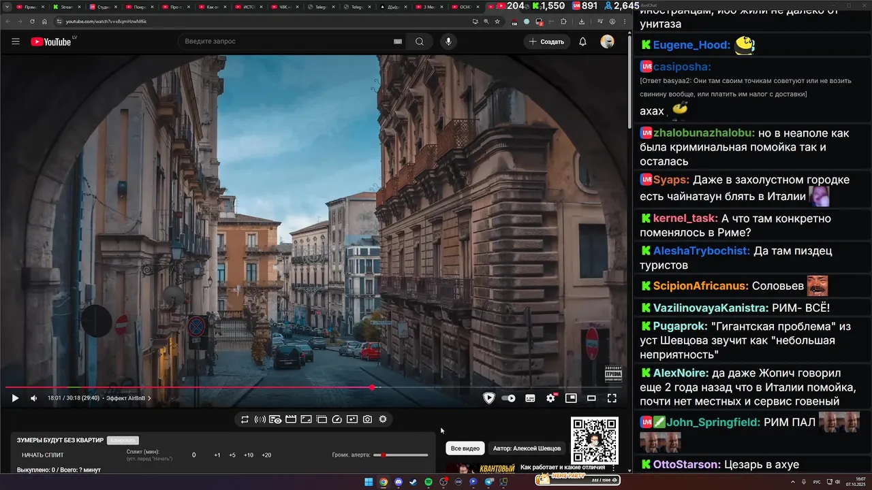The image size is (872, 490).
Task: Open Discord from the taskbar
Action: pos(399,482)
